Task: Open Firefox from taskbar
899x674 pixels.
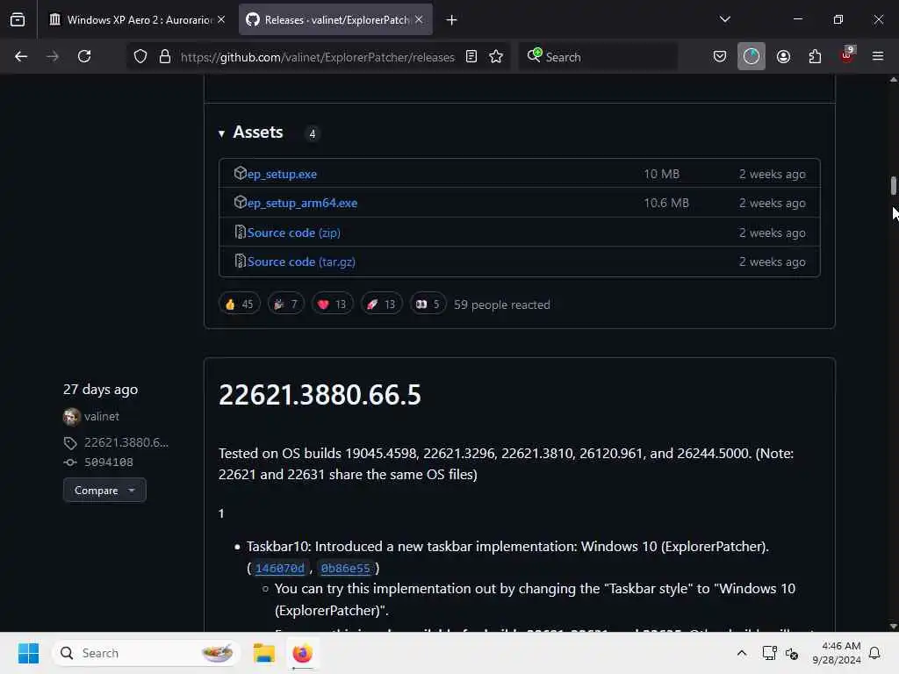Action: (302, 653)
